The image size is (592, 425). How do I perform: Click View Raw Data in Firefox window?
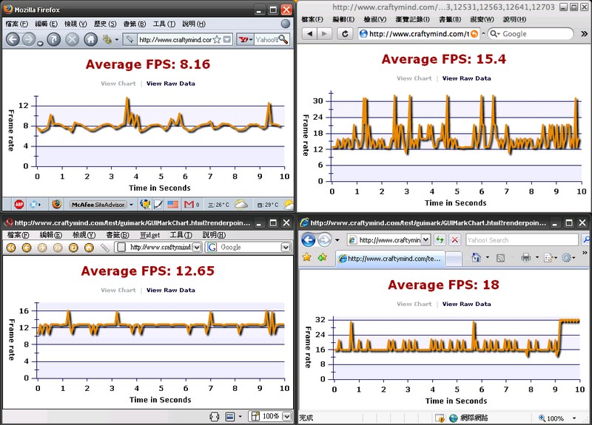tap(171, 84)
